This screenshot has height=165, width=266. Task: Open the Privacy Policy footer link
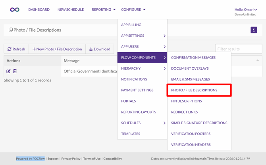(x=71, y=159)
